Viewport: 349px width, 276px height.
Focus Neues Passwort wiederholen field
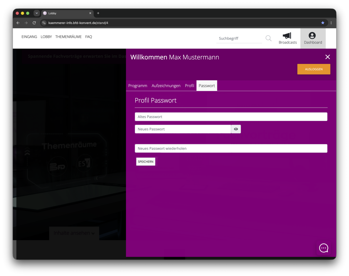pyautogui.click(x=231, y=149)
